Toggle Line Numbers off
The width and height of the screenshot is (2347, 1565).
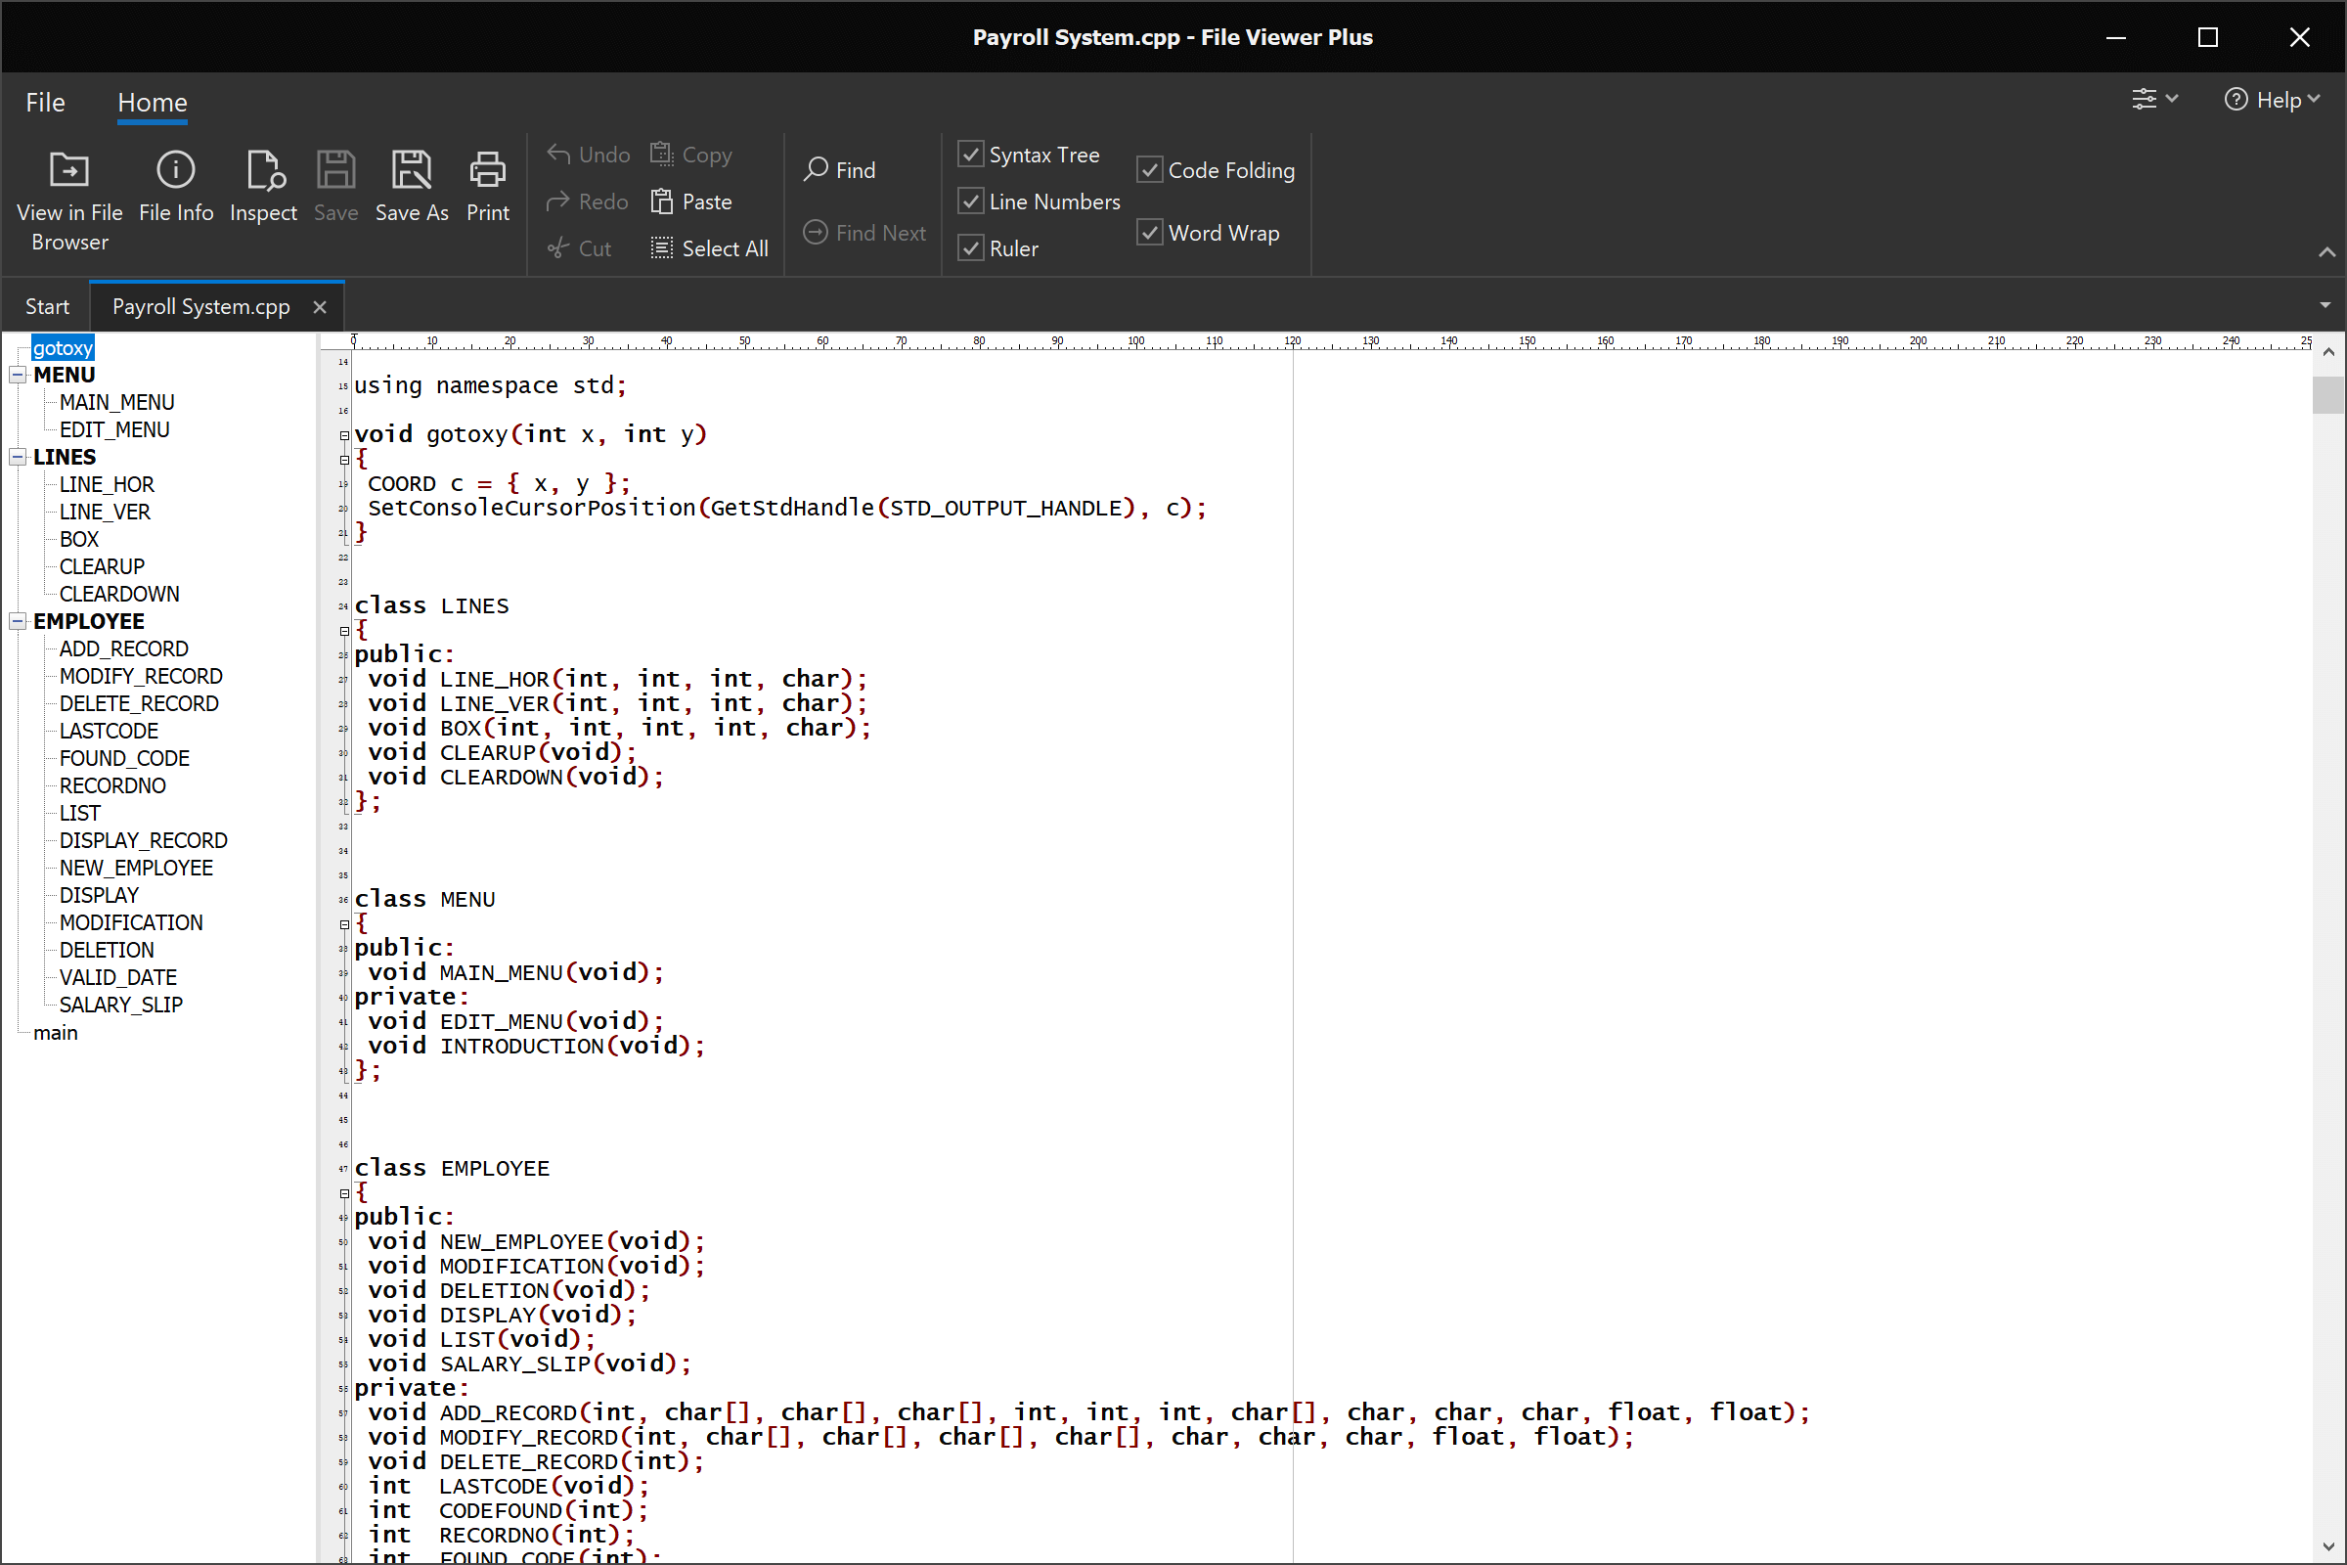pos(970,201)
